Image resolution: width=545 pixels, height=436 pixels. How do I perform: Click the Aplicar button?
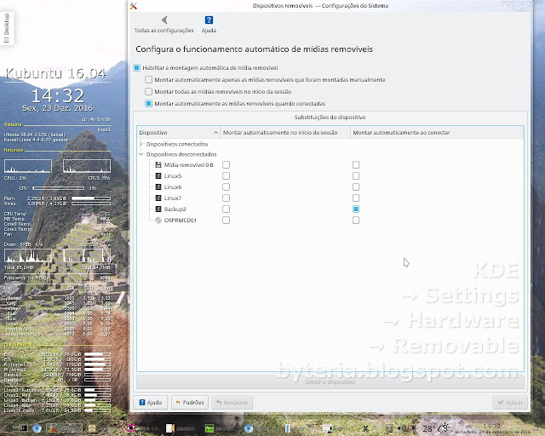point(510,402)
